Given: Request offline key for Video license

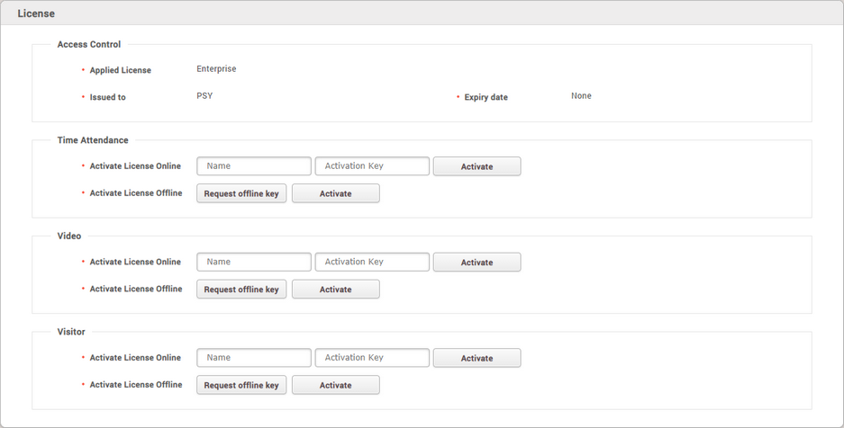Looking at the screenshot, I should (241, 290).
